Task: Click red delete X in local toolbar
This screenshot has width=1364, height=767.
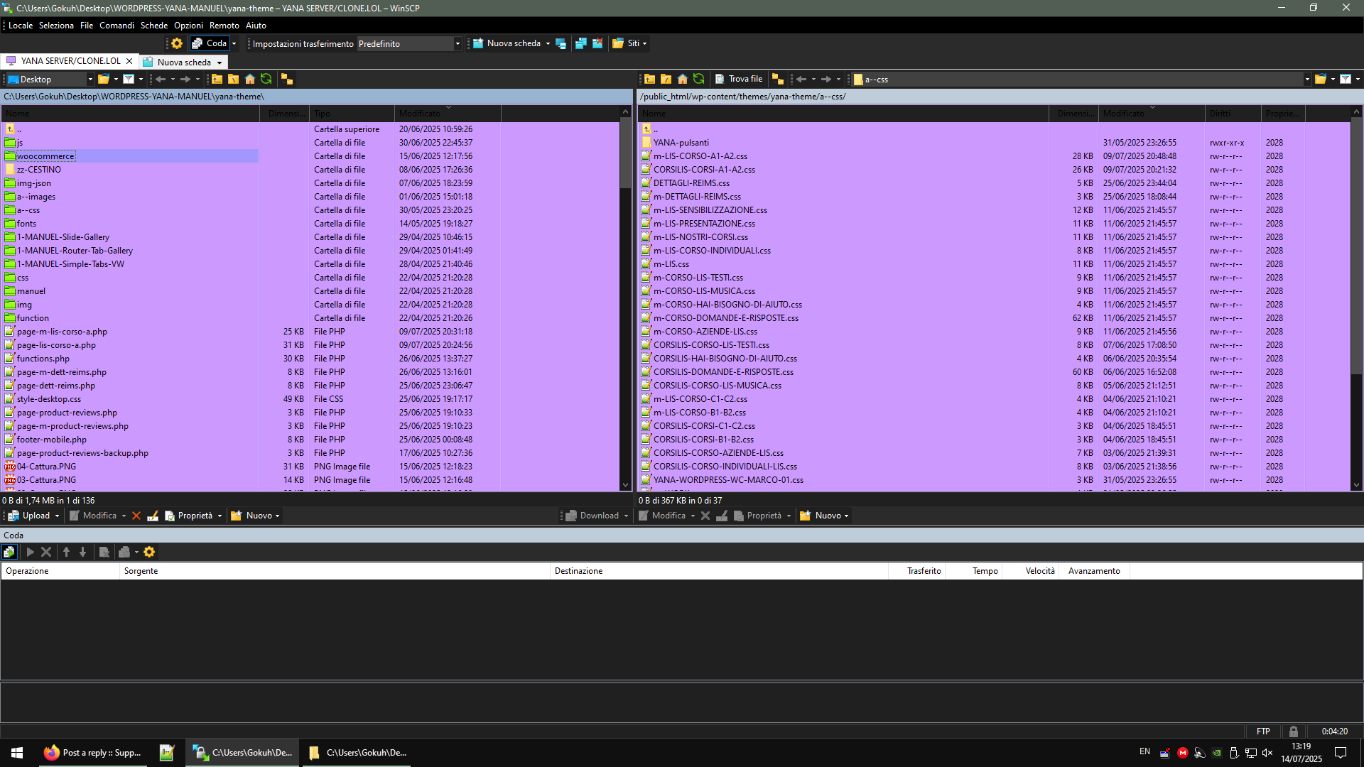Action: coord(136,516)
